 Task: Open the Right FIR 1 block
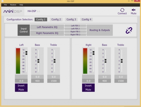coord(75,32)
